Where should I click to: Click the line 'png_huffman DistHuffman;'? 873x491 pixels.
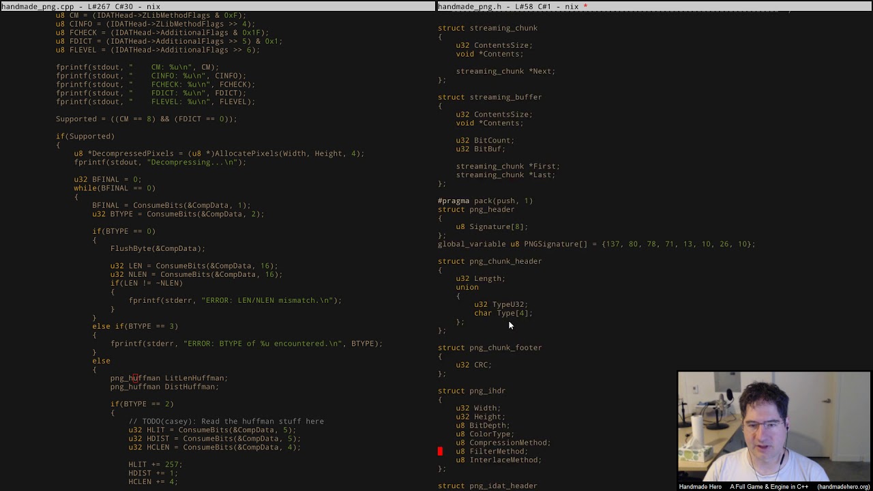(x=164, y=387)
